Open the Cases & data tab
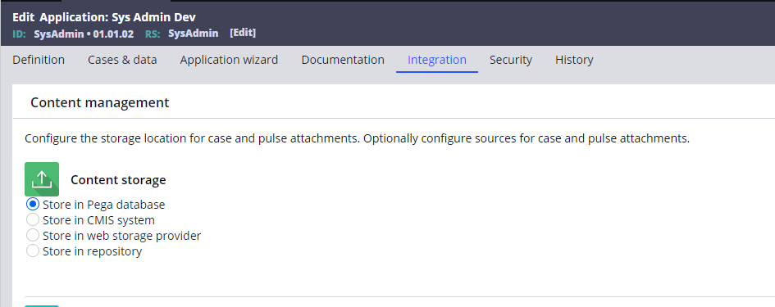This screenshot has width=775, height=307. coord(122,60)
